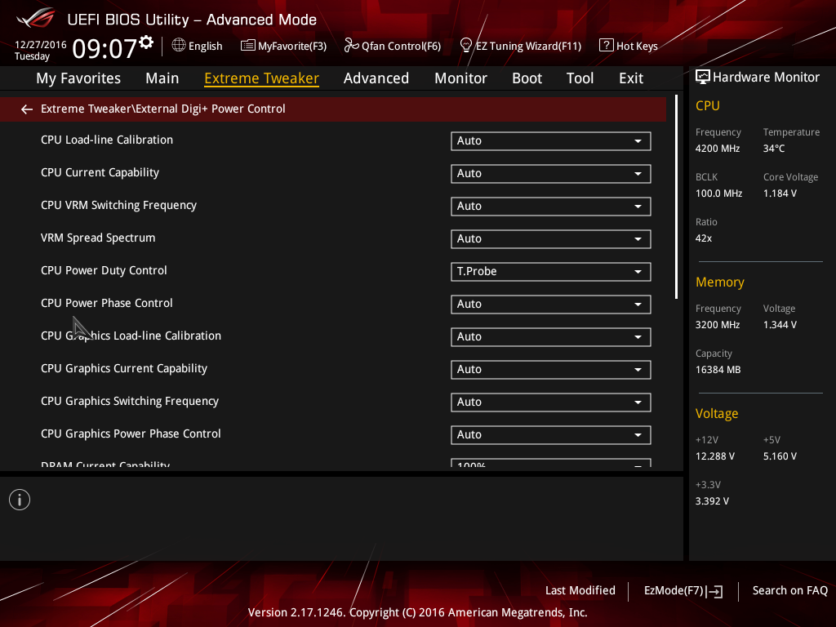
Task: Switch to Advanced tab
Action: pyautogui.click(x=376, y=78)
